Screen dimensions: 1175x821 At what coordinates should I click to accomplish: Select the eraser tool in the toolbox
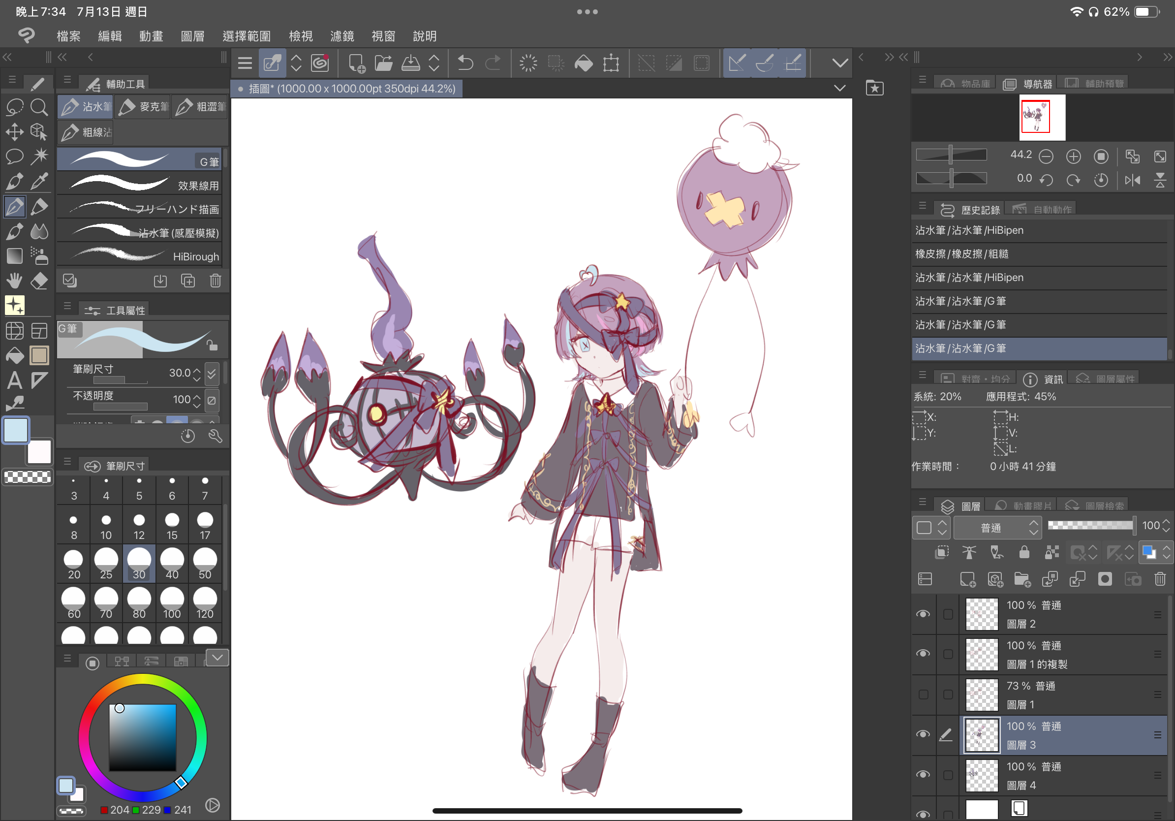coord(39,281)
